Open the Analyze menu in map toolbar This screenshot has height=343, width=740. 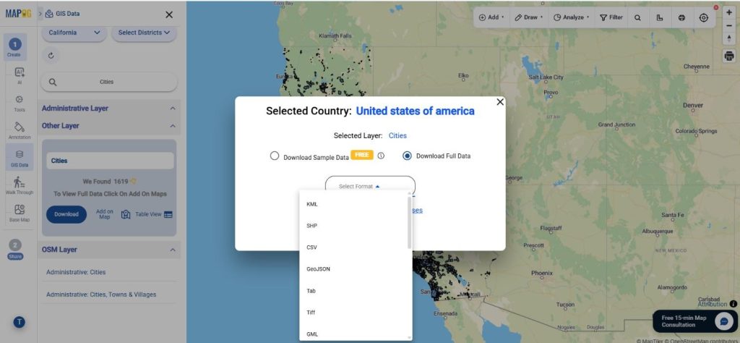tap(572, 17)
